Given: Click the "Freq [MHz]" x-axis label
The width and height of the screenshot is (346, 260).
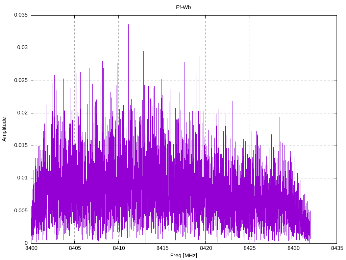Looking at the screenshot, I should (x=183, y=256).
